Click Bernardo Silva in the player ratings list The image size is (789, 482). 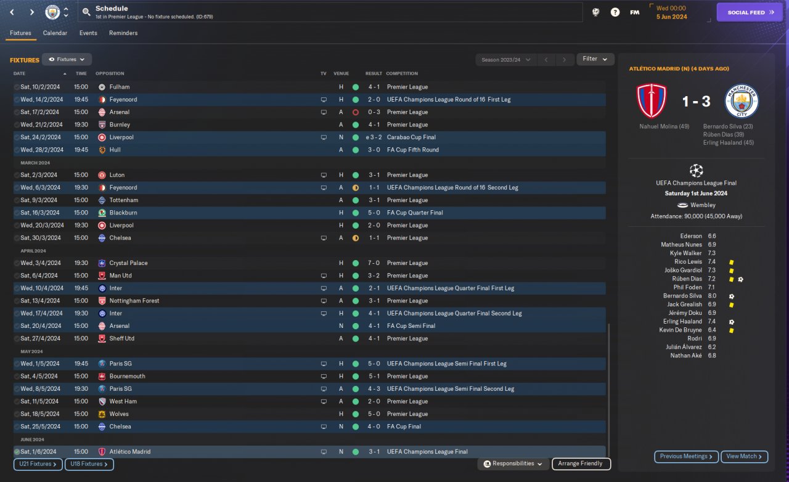682,296
